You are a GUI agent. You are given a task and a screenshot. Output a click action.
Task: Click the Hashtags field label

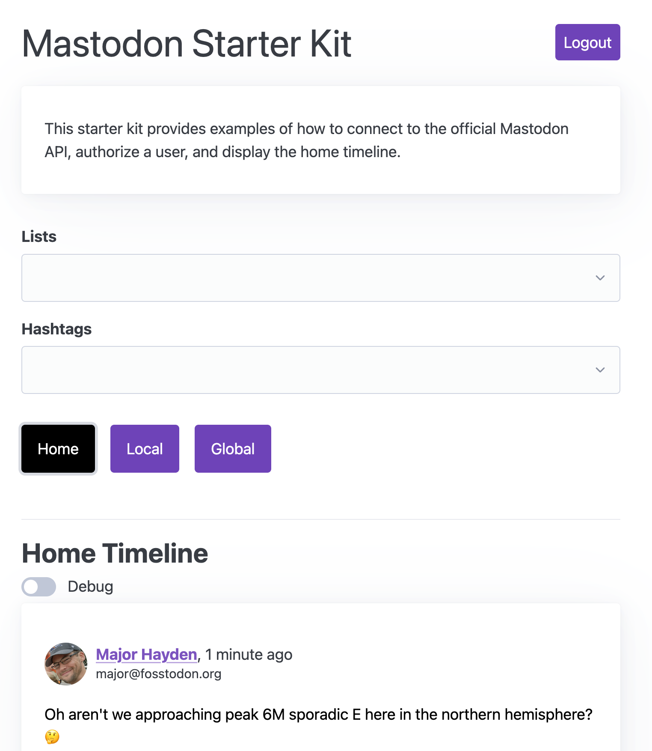[x=56, y=329]
